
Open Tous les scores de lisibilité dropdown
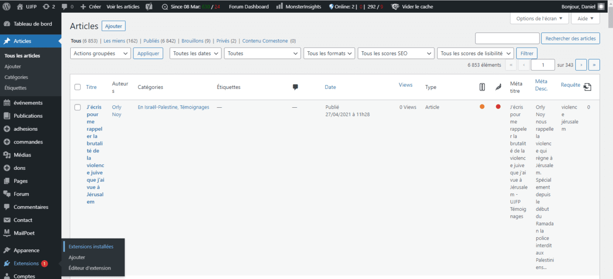475,54
